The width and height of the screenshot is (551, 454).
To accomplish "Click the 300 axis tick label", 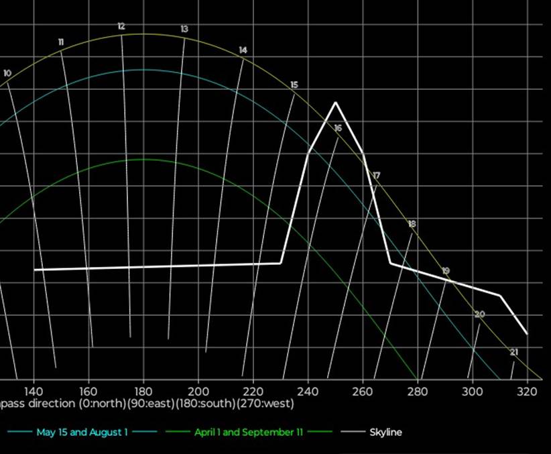I will [x=473, y=391].
